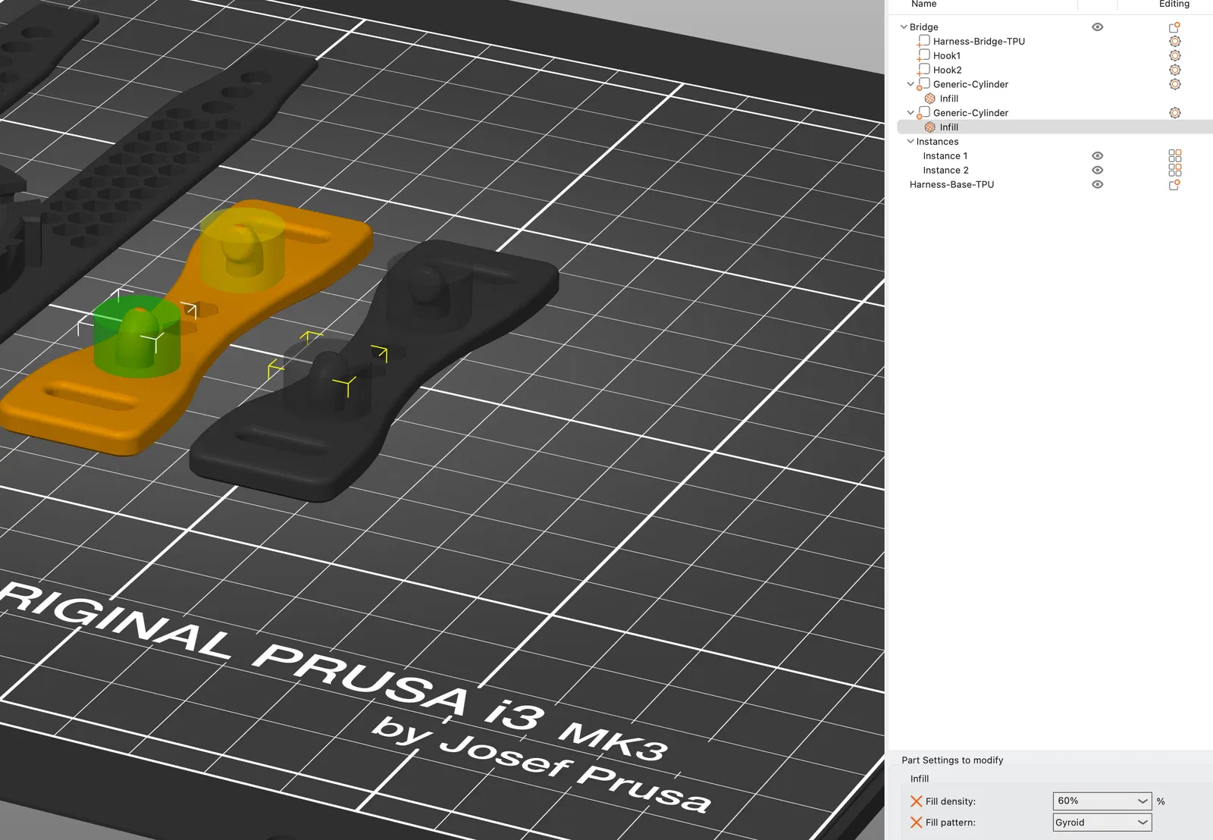Click the Instance 1 editing grid icon
1213x840 pixels.
[1174, 155]
